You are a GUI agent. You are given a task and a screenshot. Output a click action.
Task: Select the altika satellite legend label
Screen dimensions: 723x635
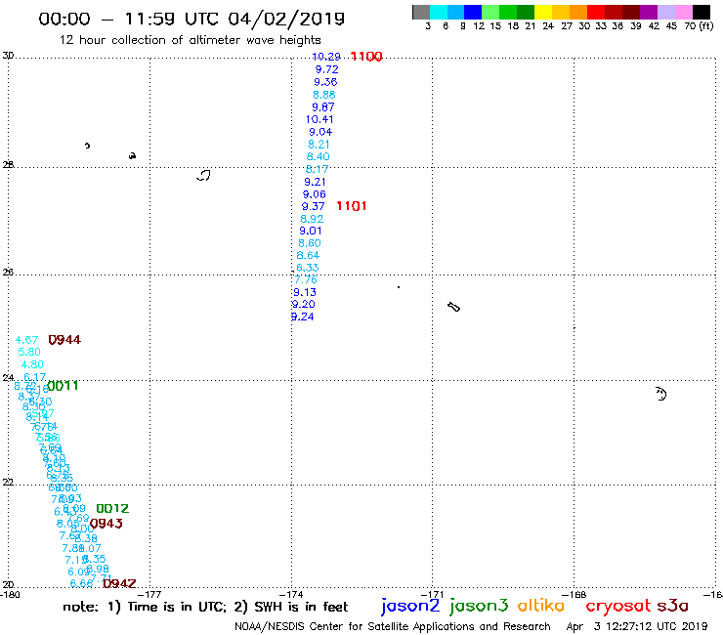540,606
